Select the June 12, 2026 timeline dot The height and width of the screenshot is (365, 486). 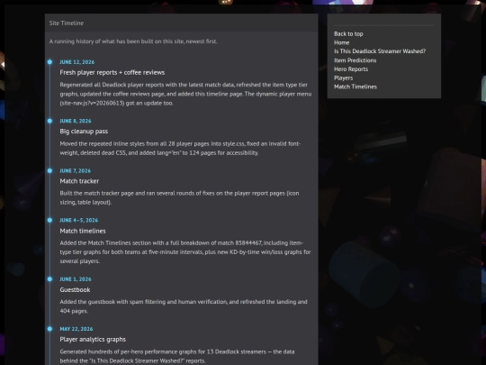(x=49, y=62)
